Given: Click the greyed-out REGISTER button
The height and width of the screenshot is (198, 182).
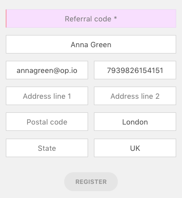Looking at the screenshot, I should click(x=91, y=181).
